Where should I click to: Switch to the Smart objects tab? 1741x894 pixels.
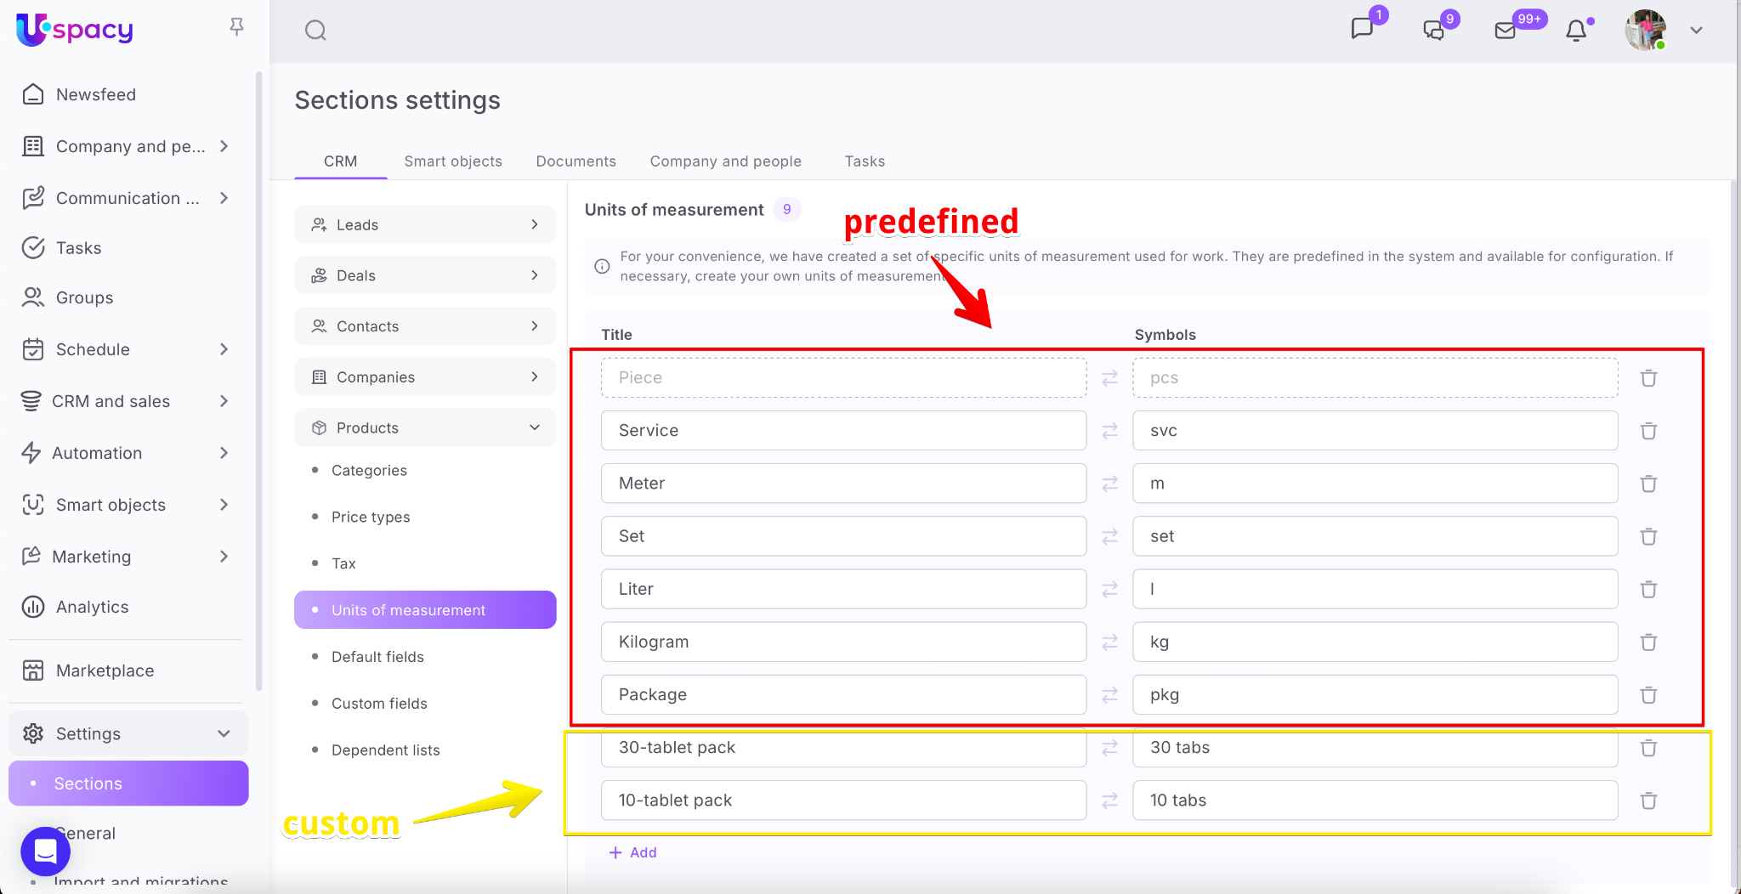pos(453,161)
